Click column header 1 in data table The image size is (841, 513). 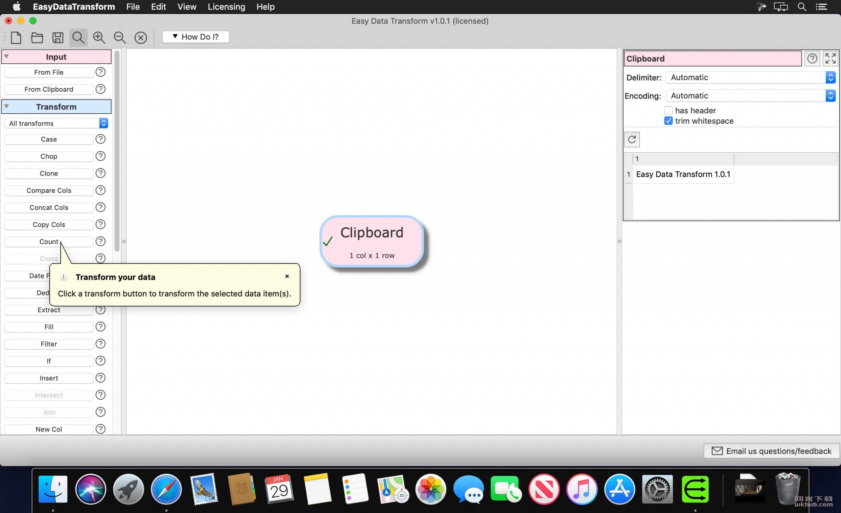683,159
